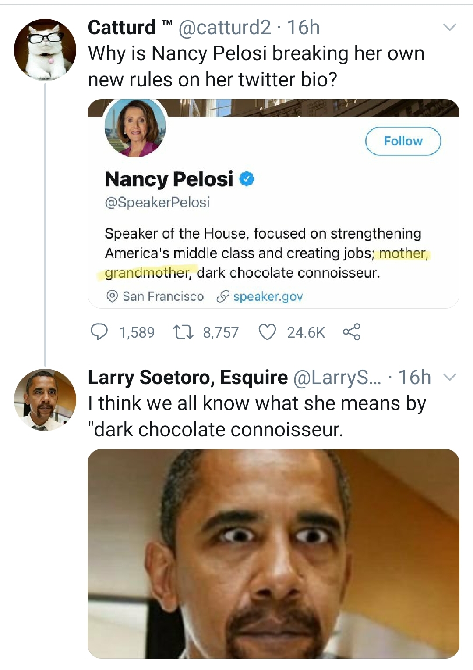Open the large photo attached to the reply
Screen dimensions: 473x670
pos(273,553)
